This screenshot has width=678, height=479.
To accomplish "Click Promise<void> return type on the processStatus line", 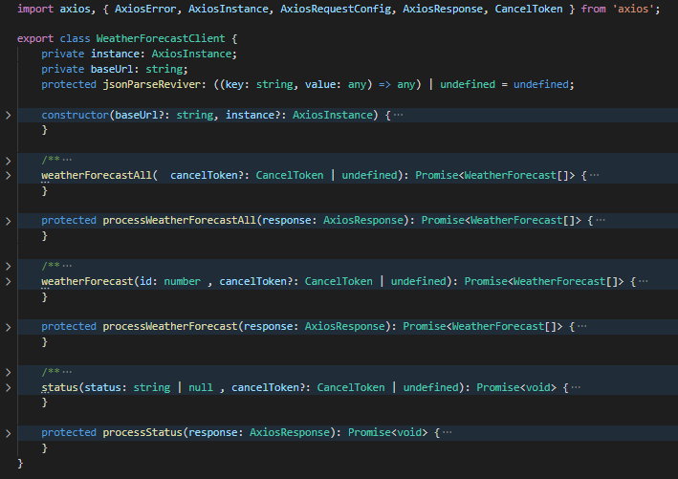I will pos(387,432).
